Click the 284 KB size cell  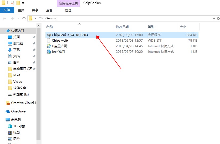pos(192,35)
